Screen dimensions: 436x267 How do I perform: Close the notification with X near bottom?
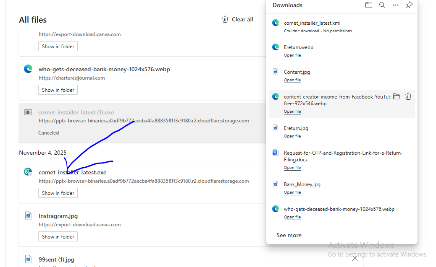coord(355,258)
